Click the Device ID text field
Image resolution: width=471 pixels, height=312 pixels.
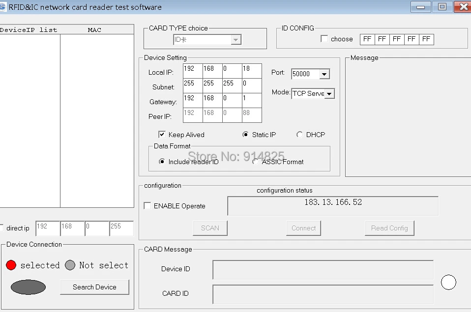coord(323,270)
